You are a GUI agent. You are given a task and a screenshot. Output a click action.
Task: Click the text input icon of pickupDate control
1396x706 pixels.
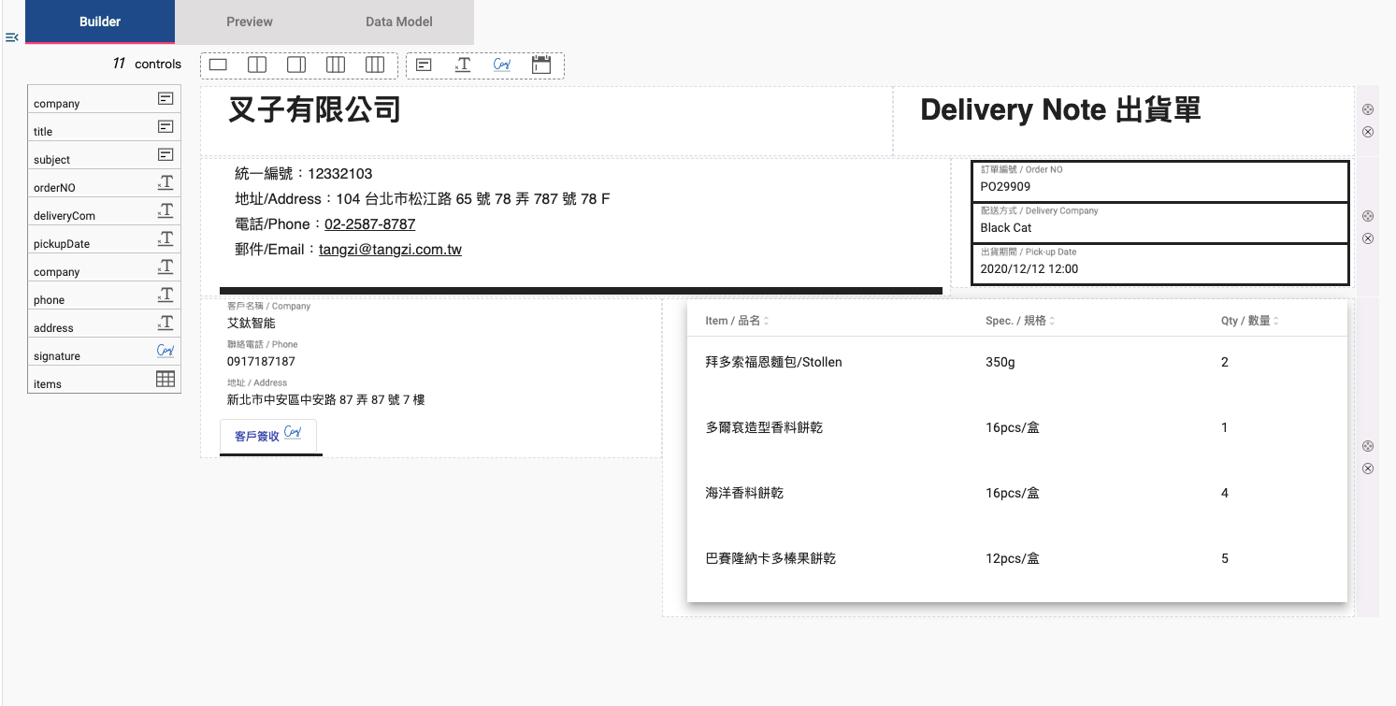tap(166, 238)
